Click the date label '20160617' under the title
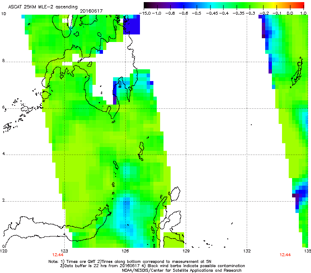Screen dimensions: 311x273 pos(91,11)
